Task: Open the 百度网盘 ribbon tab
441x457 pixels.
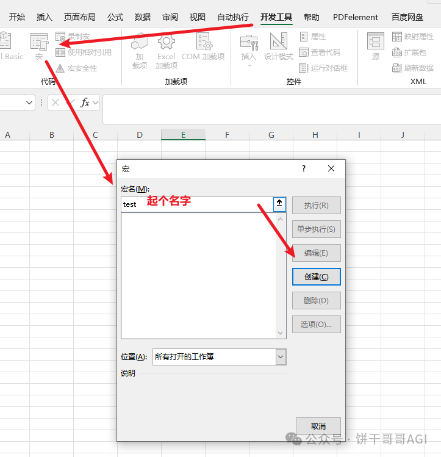Action: pos(407,17)
